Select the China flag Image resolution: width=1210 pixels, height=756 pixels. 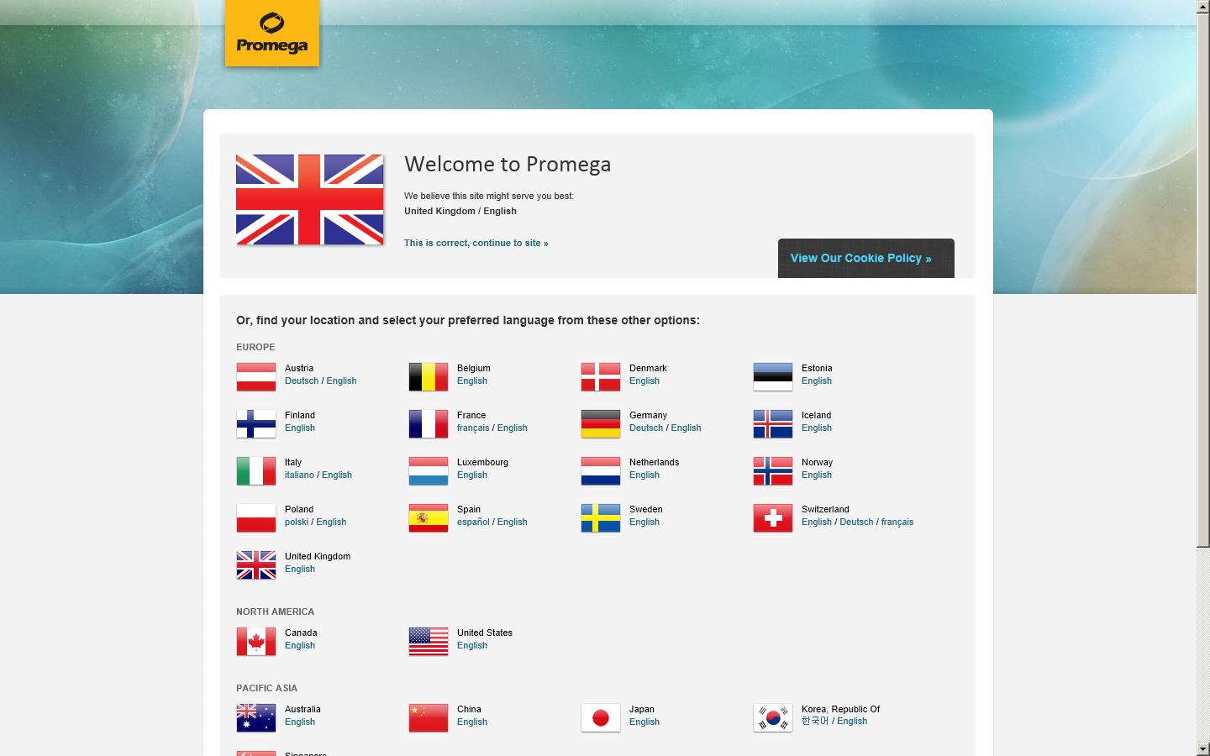coord(428,718)
